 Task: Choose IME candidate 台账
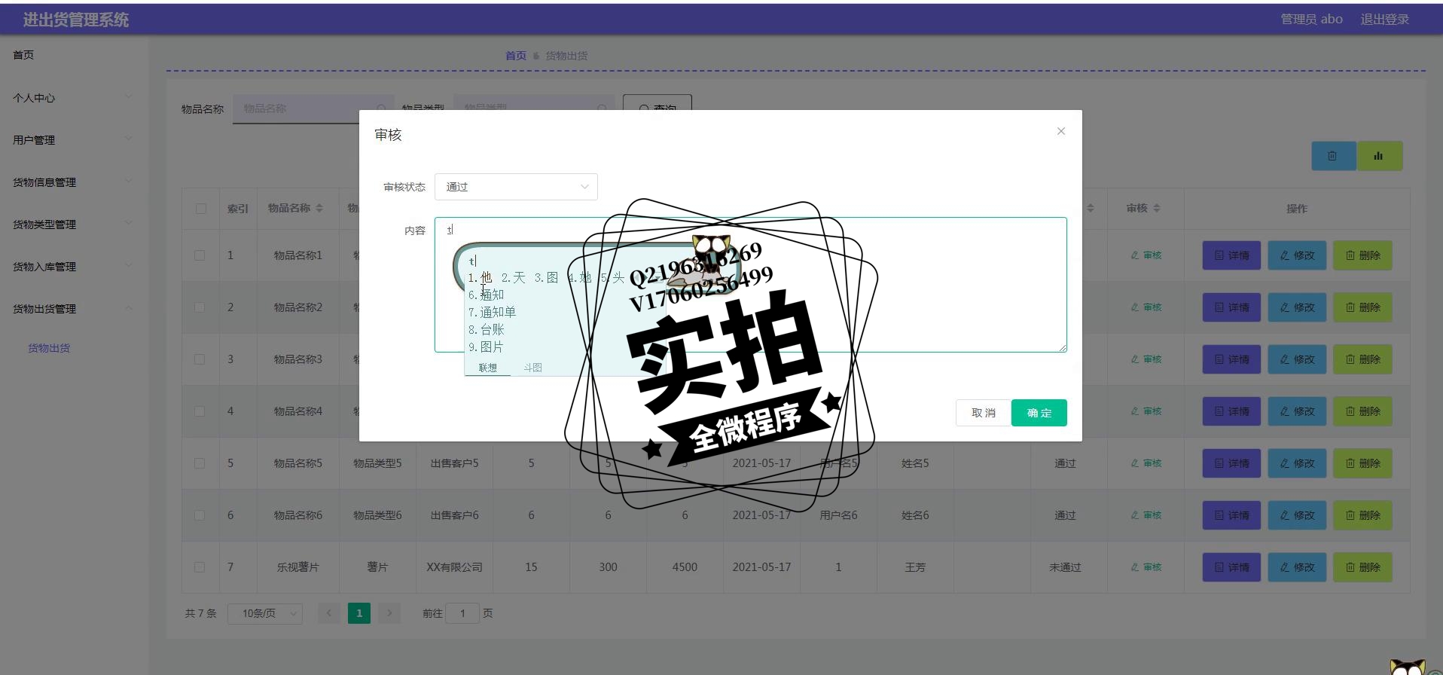[487, 329]
